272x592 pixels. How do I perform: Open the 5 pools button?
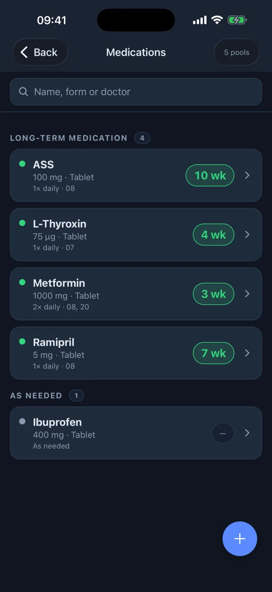[237, 52]
